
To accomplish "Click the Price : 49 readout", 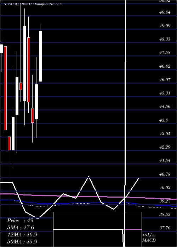I will point(20,221).
